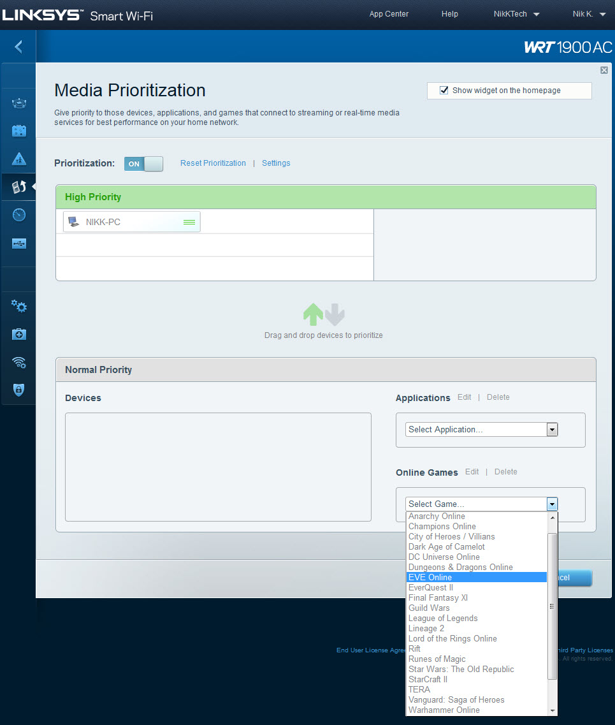Select City of Heroes / Villians
Viewport: 615px width, 725px height.
point(476,536)
